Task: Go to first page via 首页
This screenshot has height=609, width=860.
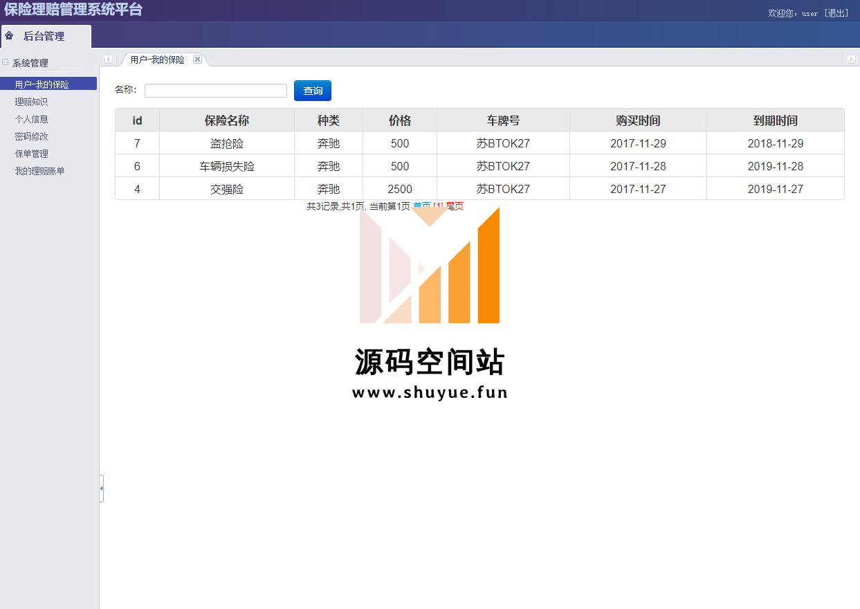Action: tap(421, 206)
